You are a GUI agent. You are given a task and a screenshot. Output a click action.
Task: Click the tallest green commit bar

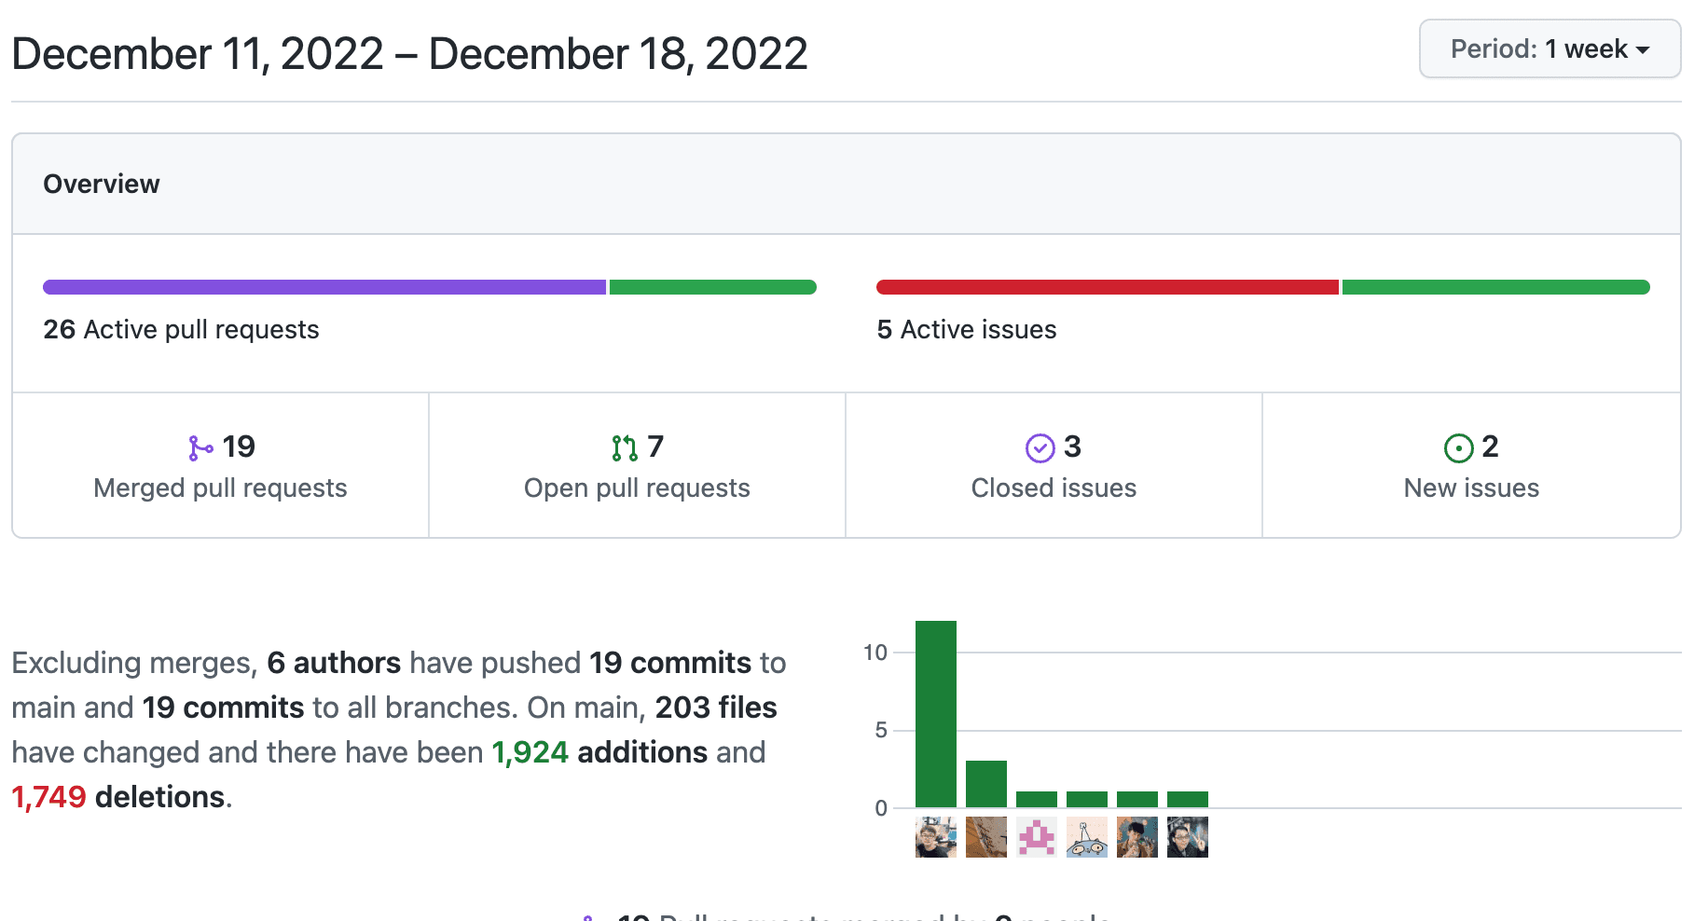point(936,714)
